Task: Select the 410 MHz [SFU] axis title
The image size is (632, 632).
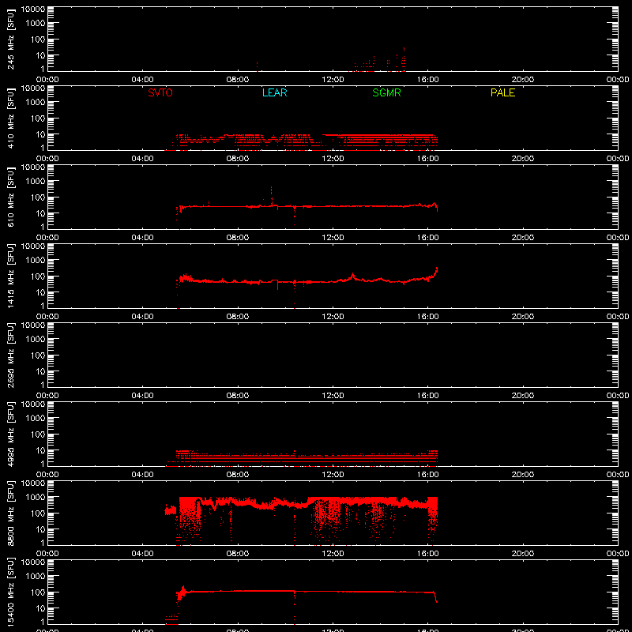Action: tap(11, 118)
